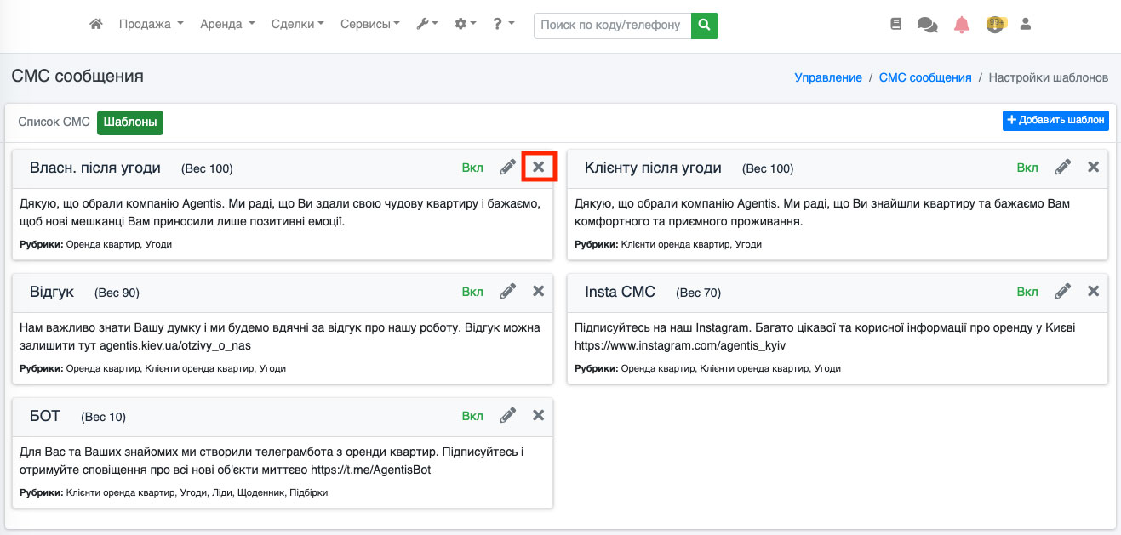Toggle Вкл status on Insta СМС template

point(1027,292)
